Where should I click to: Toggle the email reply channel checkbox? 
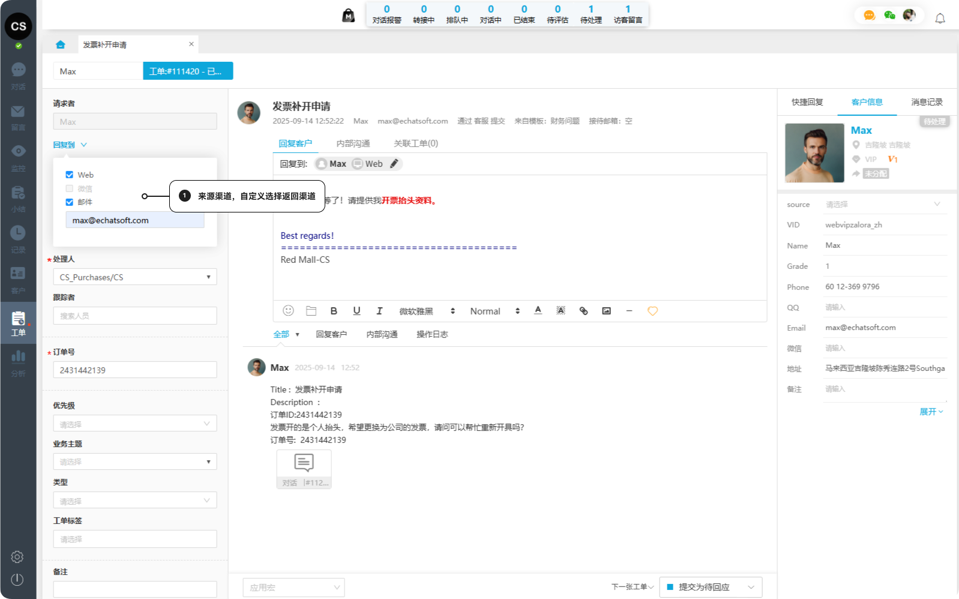click(70, 202)
